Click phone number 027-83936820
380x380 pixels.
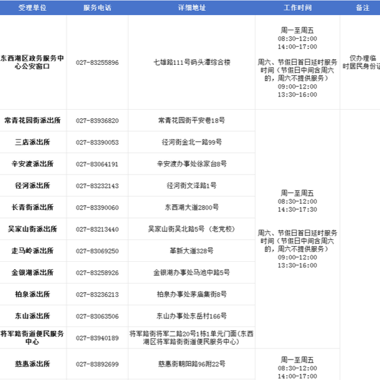97,121
